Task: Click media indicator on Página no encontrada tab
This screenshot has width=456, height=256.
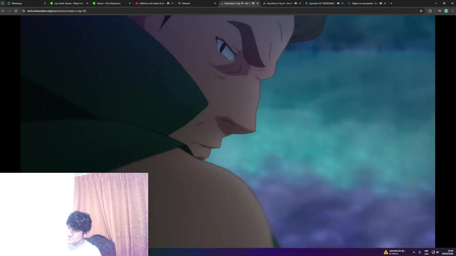Action: click(x=380, y=3)
